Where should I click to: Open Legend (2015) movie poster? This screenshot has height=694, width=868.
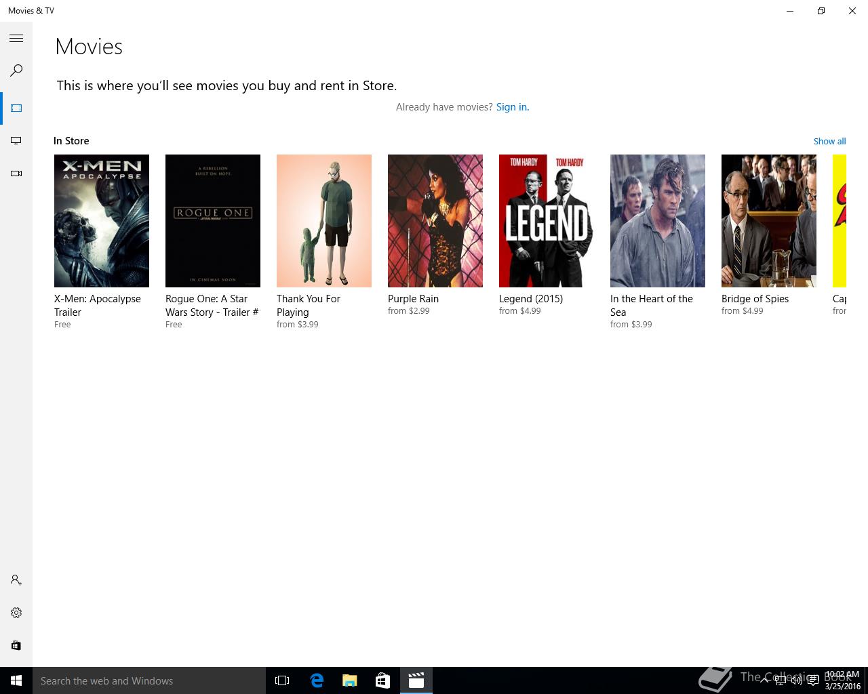point(547,221)
